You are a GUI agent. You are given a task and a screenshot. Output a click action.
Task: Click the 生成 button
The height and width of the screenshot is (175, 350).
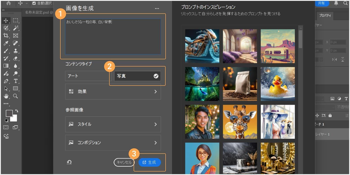[x=149, y=162]
